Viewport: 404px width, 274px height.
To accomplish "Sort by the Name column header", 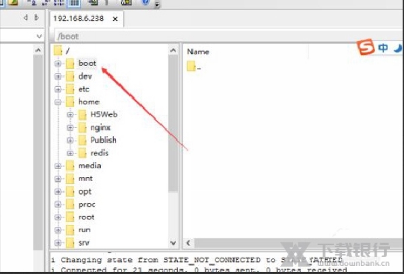I will 198,51.
